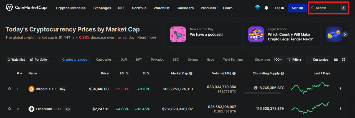The width and height of the screenshot is (355, 118).
Task: Open the Watchlist button with star
Action: (16, 60)
